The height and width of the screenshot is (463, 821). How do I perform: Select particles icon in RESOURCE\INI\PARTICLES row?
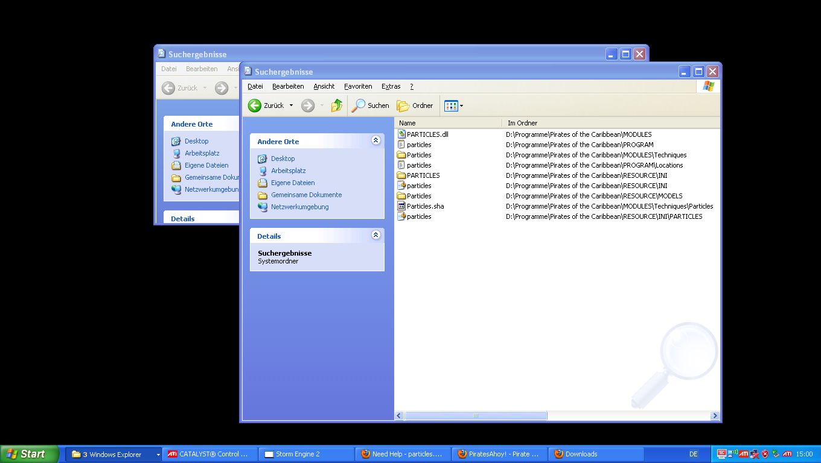pos(401,216)
